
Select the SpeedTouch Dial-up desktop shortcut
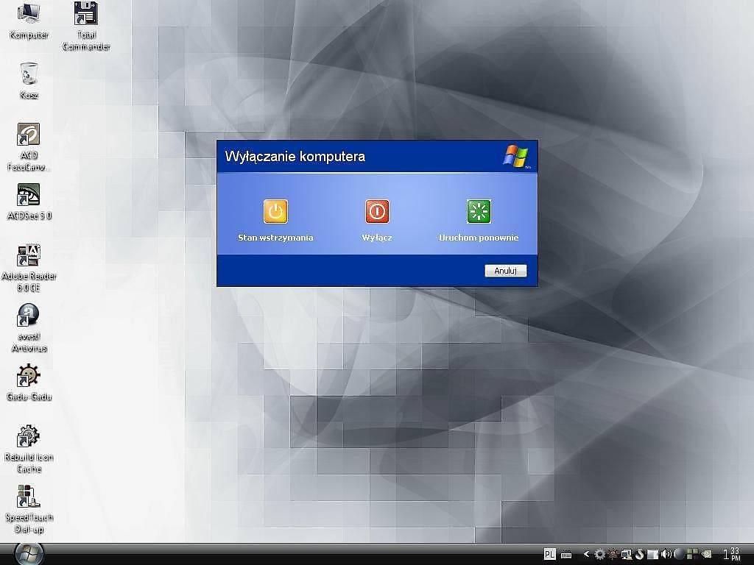29,509
